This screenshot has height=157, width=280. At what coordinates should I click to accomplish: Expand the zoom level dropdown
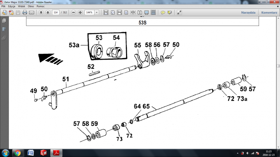pyautogui.click(x=96, y=12)
